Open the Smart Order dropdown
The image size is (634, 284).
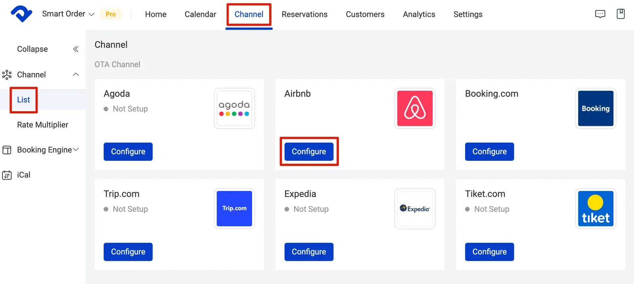(x=92, y=14)
